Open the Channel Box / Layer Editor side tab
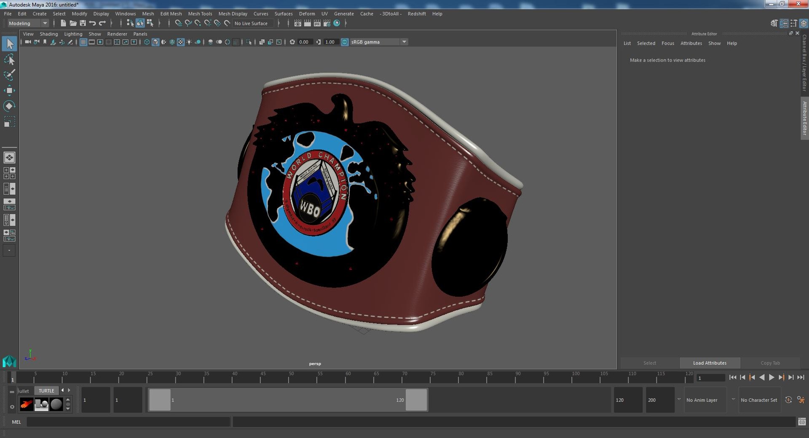The width and height of the screenshot is (809, 438). coord(804,63)
